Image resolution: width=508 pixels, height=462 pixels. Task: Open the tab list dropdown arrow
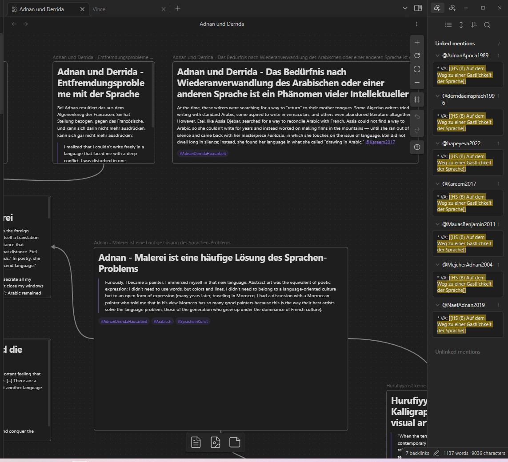coord(404,8)
